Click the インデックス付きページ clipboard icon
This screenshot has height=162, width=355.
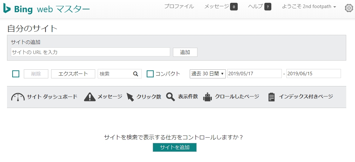click(271, 97)
